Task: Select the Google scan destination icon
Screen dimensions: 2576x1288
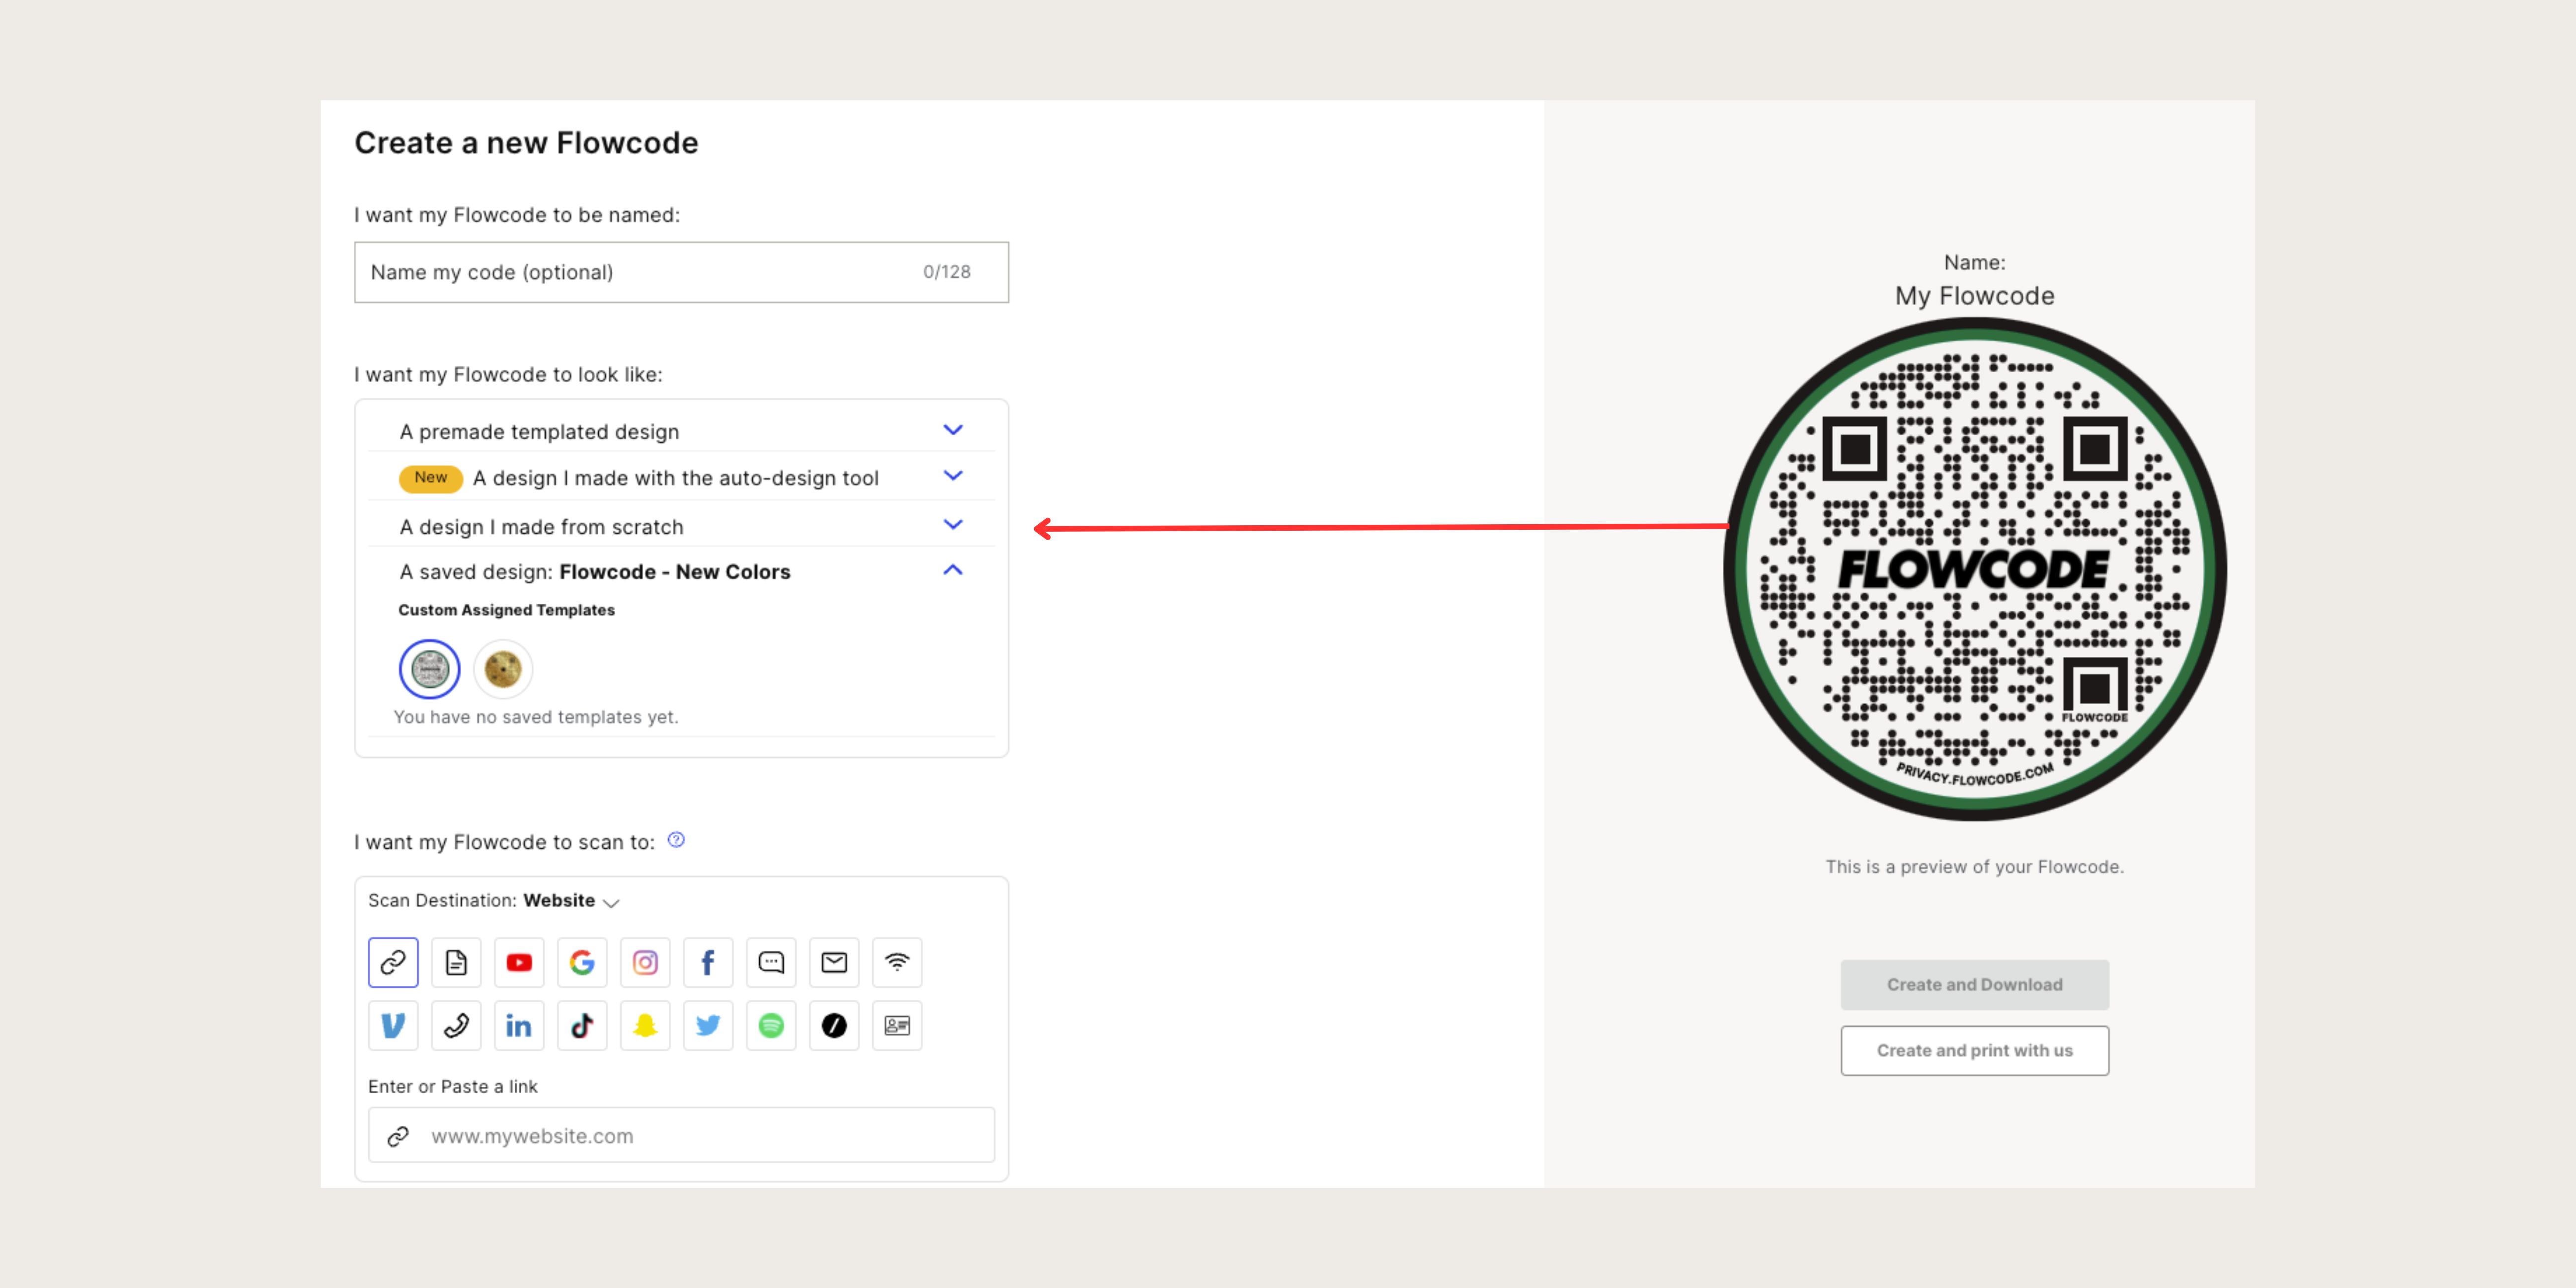Action: click(582, 962)
